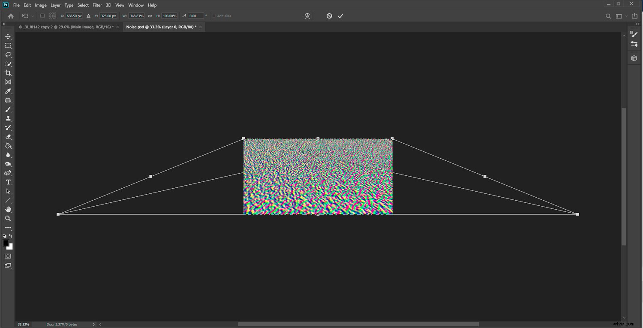Commit the transform with the checkmark
This screenshot has width=643, height=328.
click(x=340, y=16)
